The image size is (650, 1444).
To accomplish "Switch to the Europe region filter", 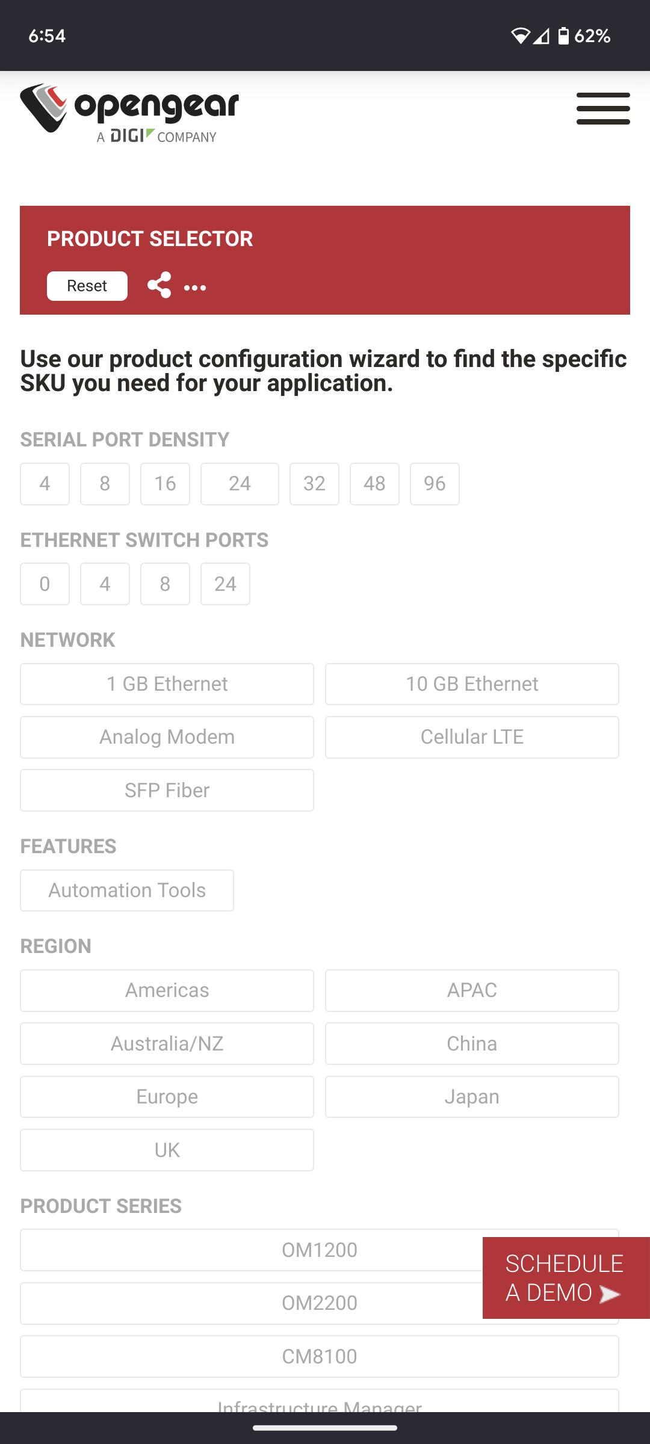I will coord(167,1096).
